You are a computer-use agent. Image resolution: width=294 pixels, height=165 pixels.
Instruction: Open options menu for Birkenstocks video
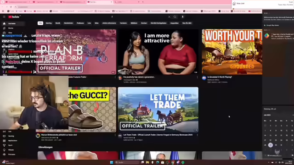click(x=115, y=135)
